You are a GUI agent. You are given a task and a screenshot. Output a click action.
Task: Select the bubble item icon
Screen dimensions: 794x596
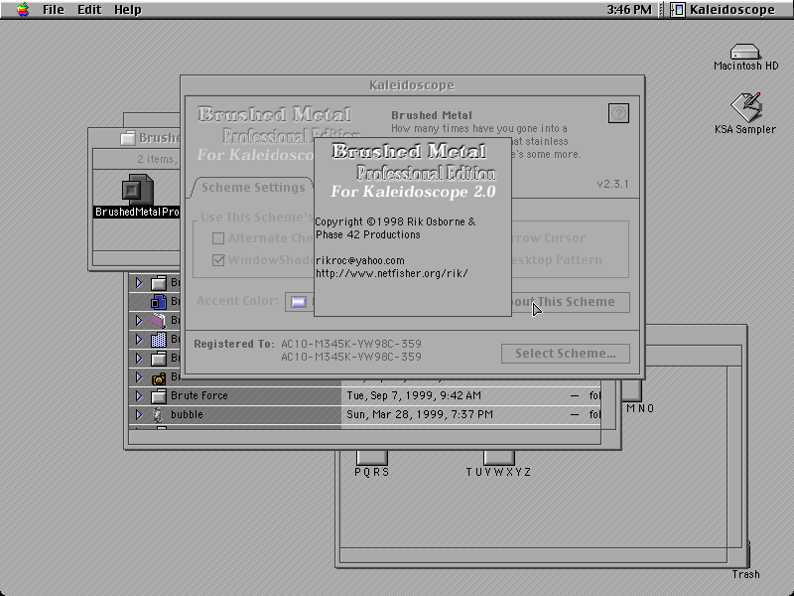[158, 415]
